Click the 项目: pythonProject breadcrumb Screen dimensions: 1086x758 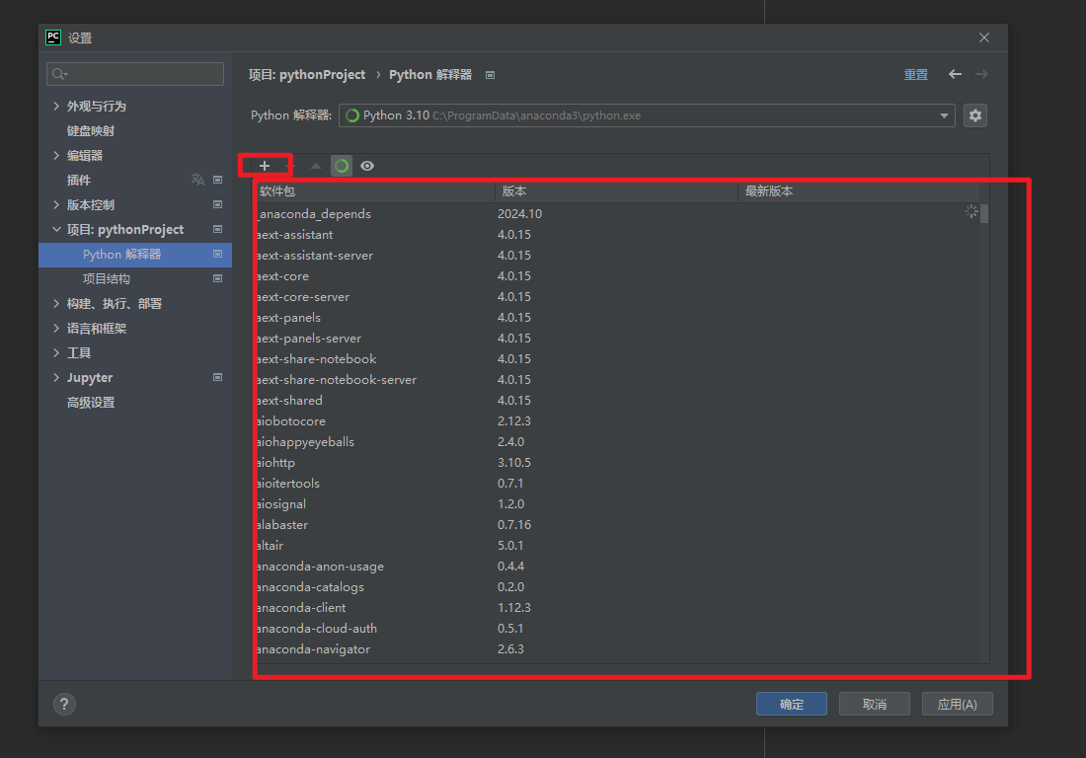(307, 75)
